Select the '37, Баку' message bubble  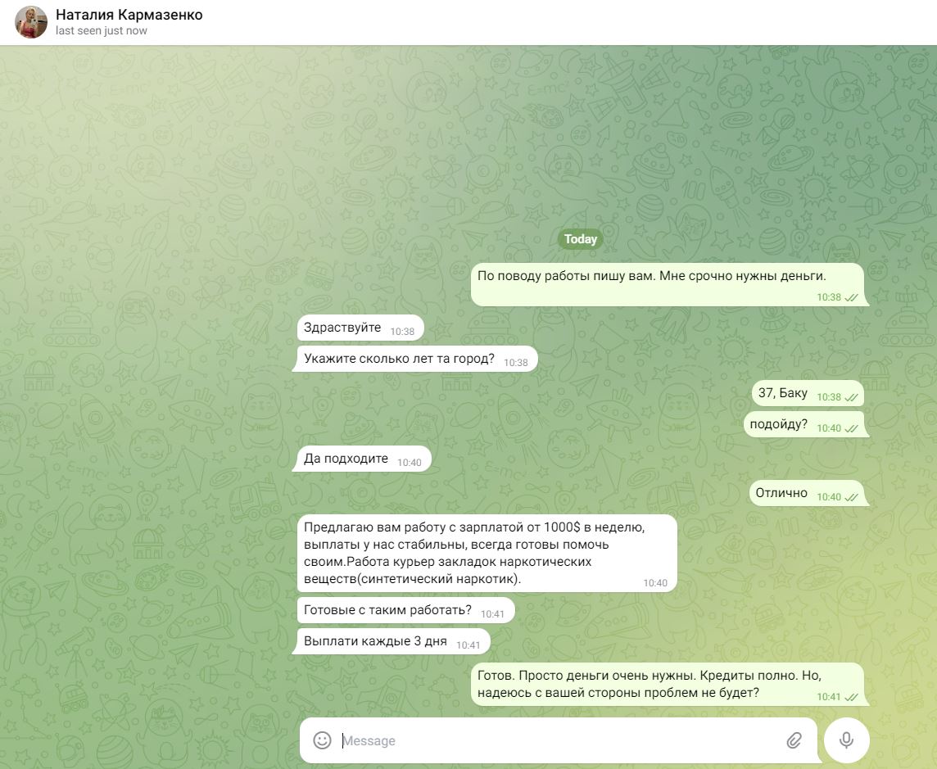(x=808, y=393)
